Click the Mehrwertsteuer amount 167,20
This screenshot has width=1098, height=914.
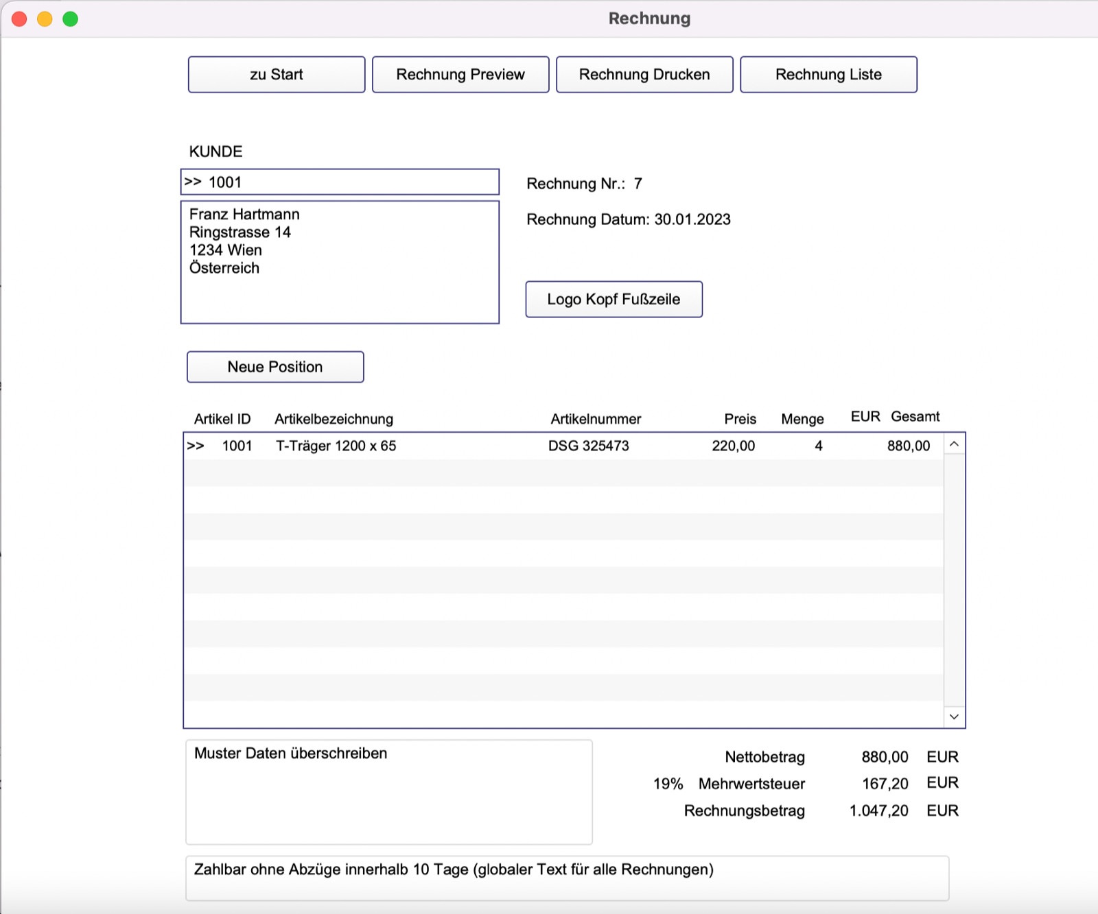click(x=885, y=784)
